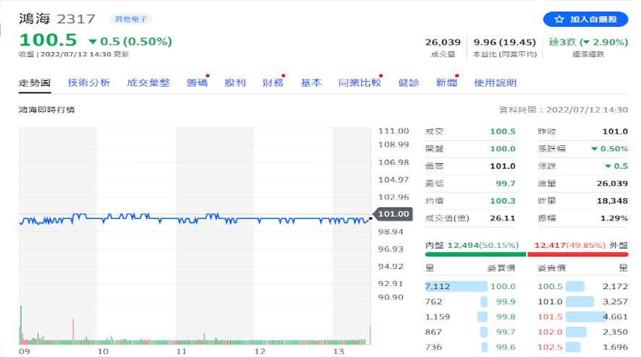
Task: Switch to the 財務 tab
Action: [273, 83]
